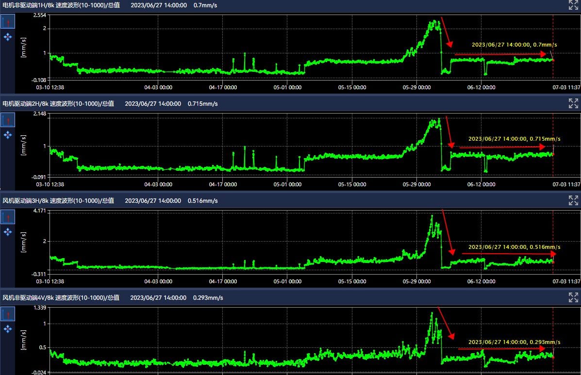Expand the 电机驱动端2H chart to fullscreen
Image resolution: width=581 pixels, height=375 pixels.
pos(573,103)
